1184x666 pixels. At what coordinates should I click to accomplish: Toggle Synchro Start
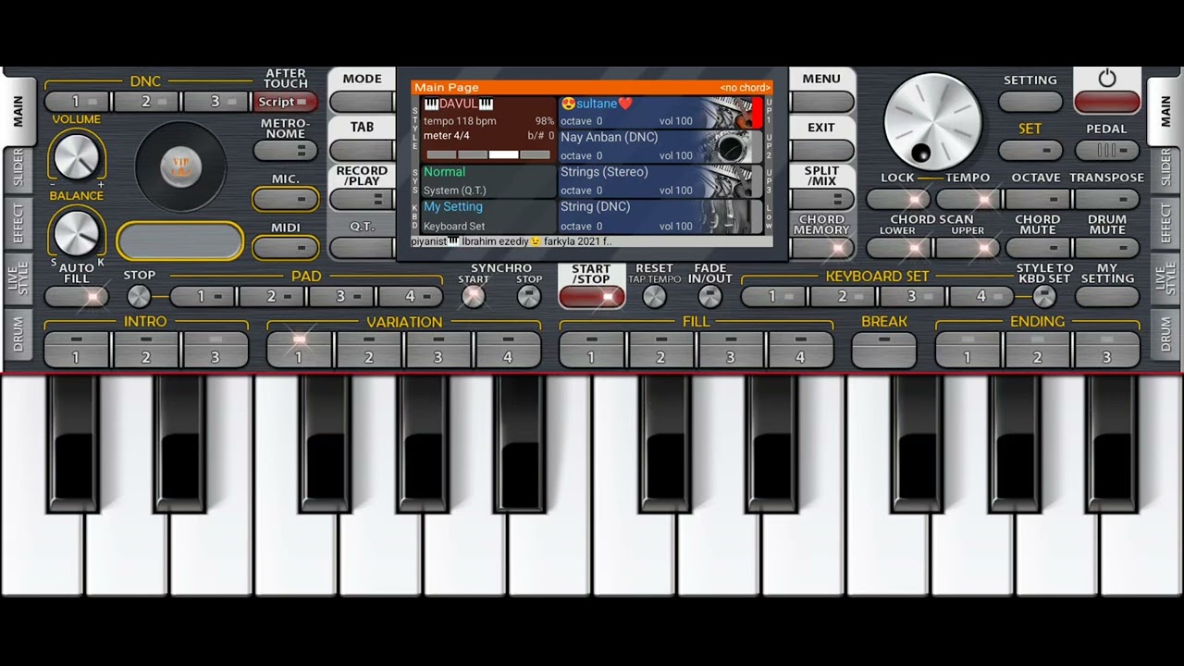pos(473,296)
